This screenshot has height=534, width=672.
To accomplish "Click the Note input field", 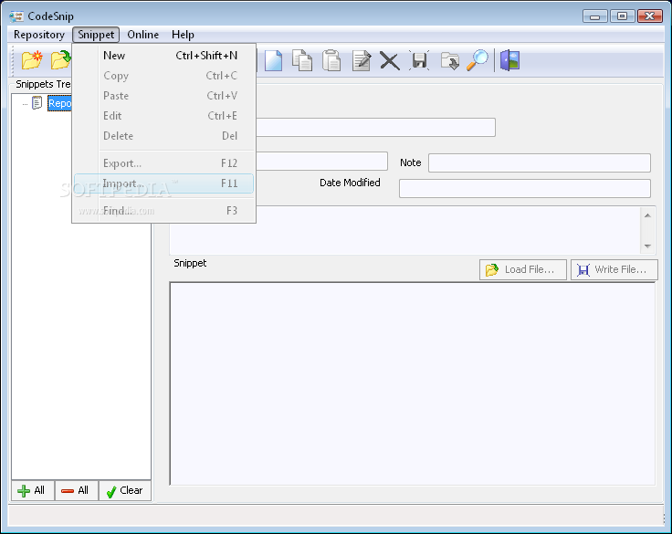I will pos(540,162).
